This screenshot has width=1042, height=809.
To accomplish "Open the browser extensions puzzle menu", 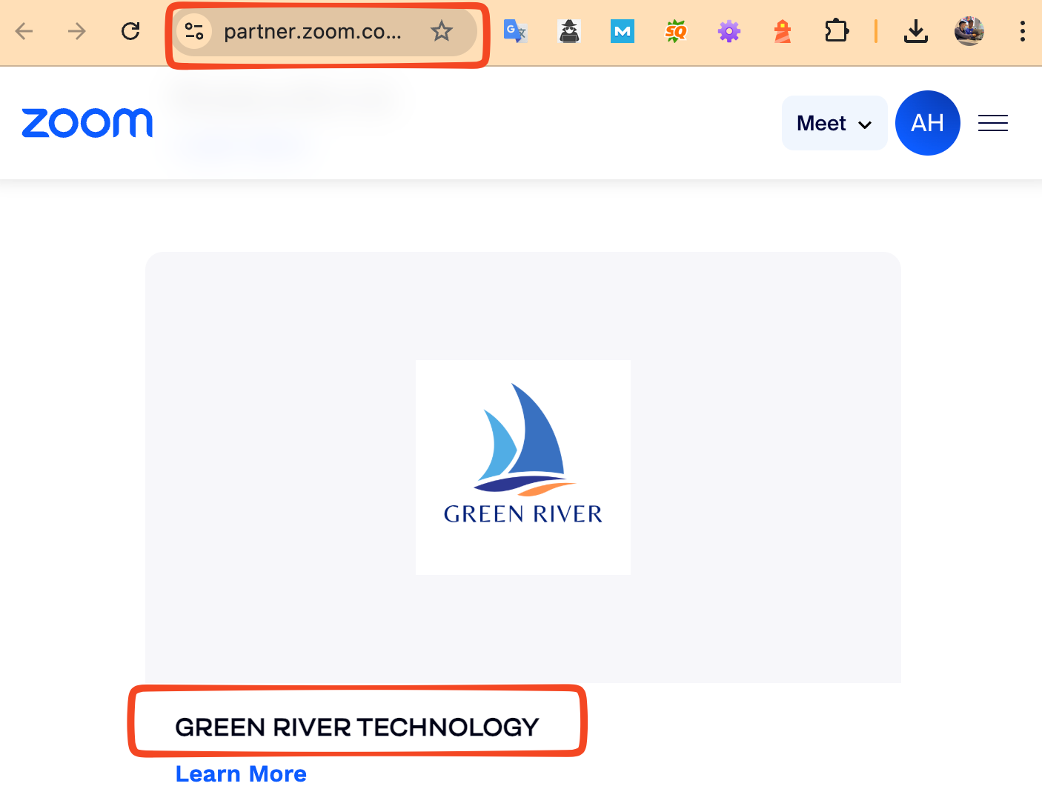I will point(836,31).
